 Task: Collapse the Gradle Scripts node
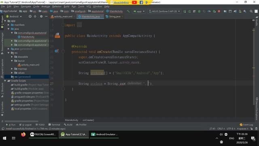click(x=5, y=81)
